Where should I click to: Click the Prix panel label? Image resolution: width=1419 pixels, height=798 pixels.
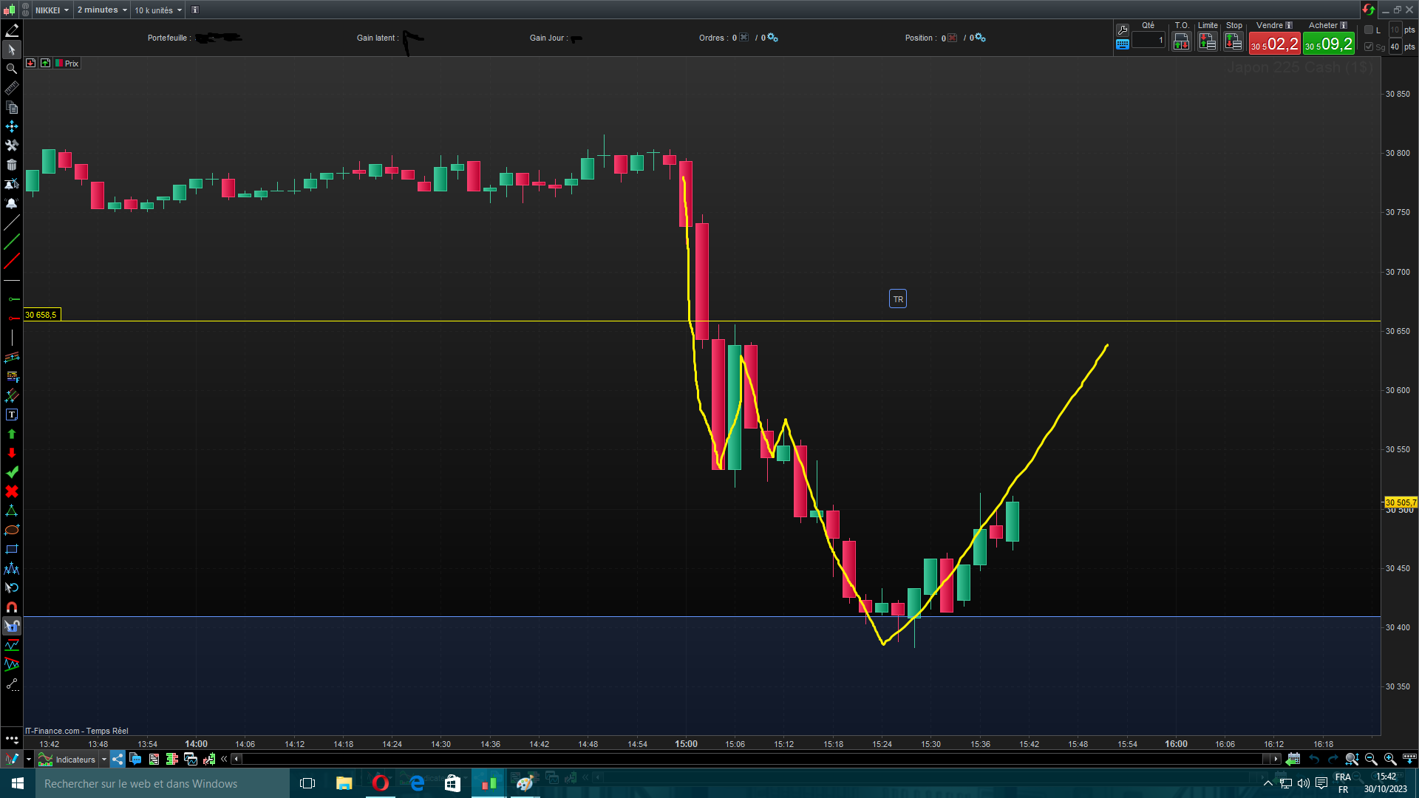[x=71, y=64]
